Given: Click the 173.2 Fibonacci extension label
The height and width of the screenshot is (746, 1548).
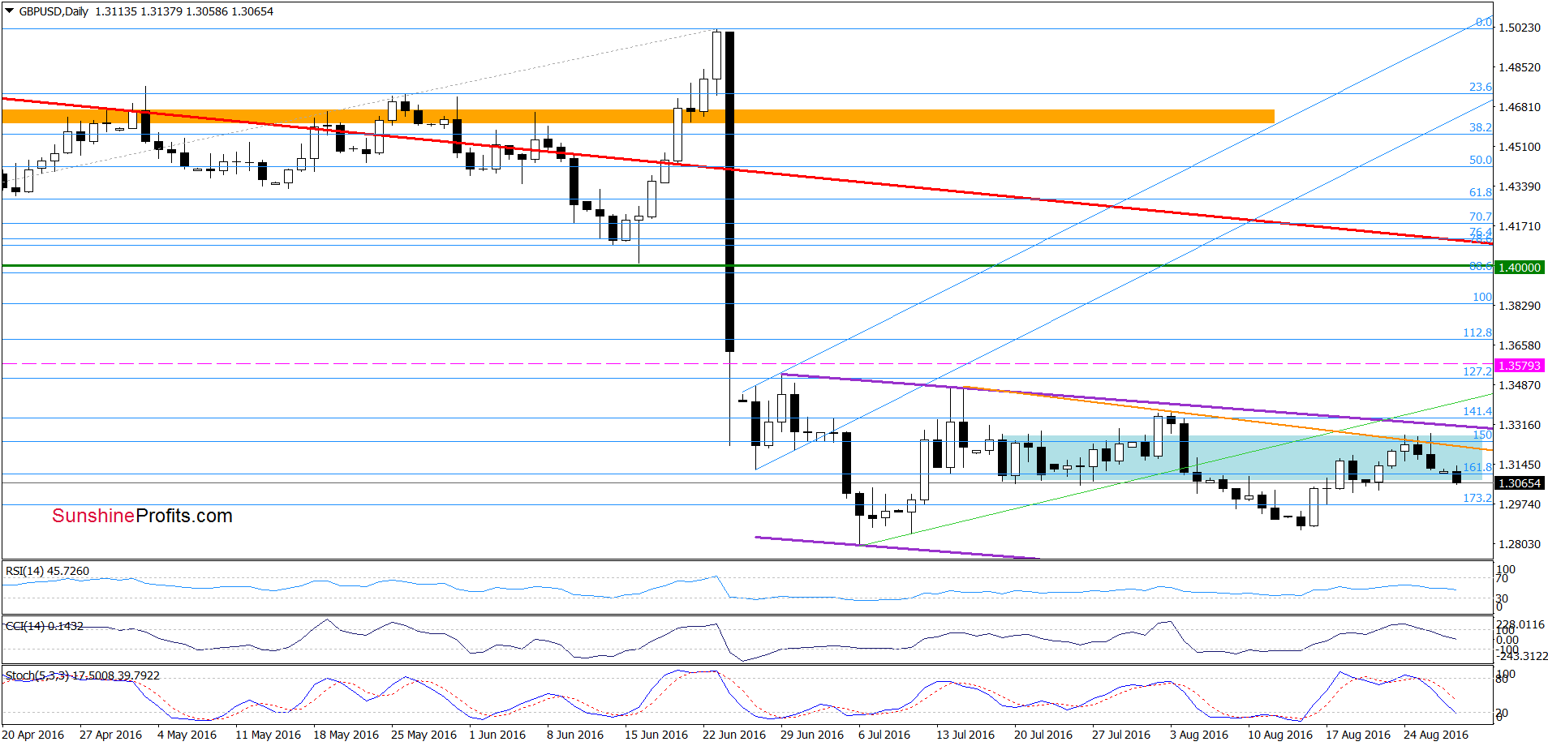Looking at the screenshot, I should [x=1477, y=498].
